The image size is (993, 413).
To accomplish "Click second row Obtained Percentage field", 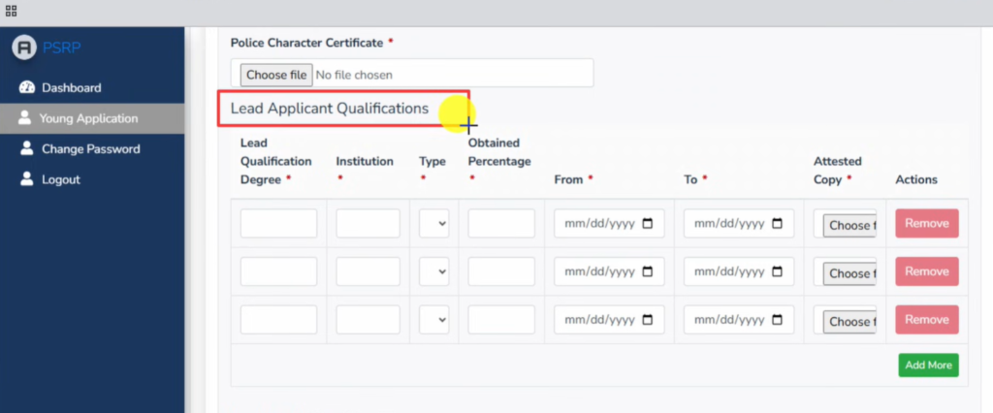I will click(500, 271).
